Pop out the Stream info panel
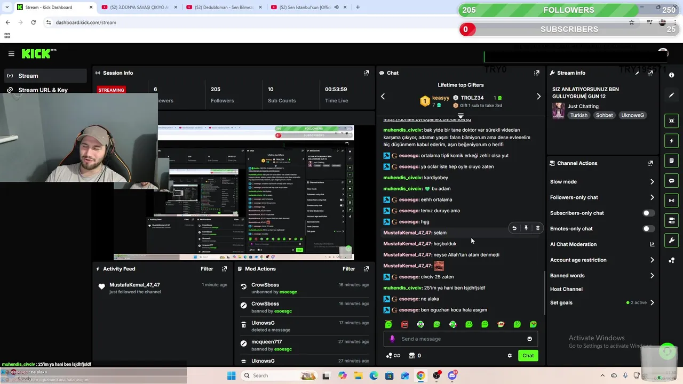The image size is (683, 384). pyautogui.click(x=650, y=73)
